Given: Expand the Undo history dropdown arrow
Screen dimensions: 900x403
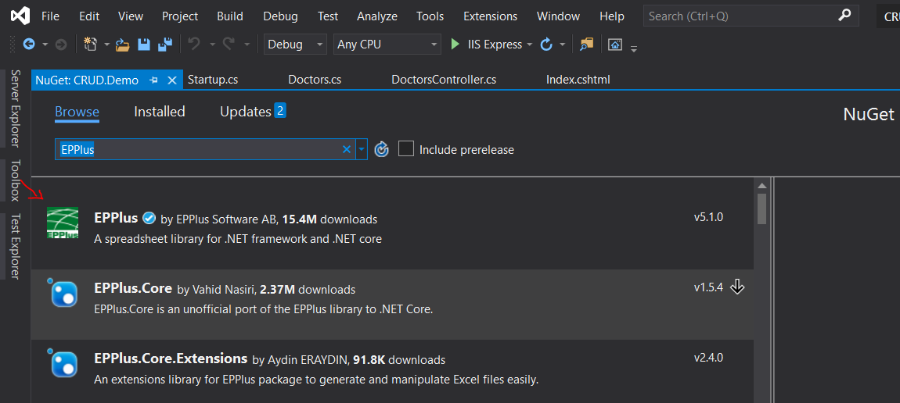Looking at the screenshot, I should pos(212,44).
